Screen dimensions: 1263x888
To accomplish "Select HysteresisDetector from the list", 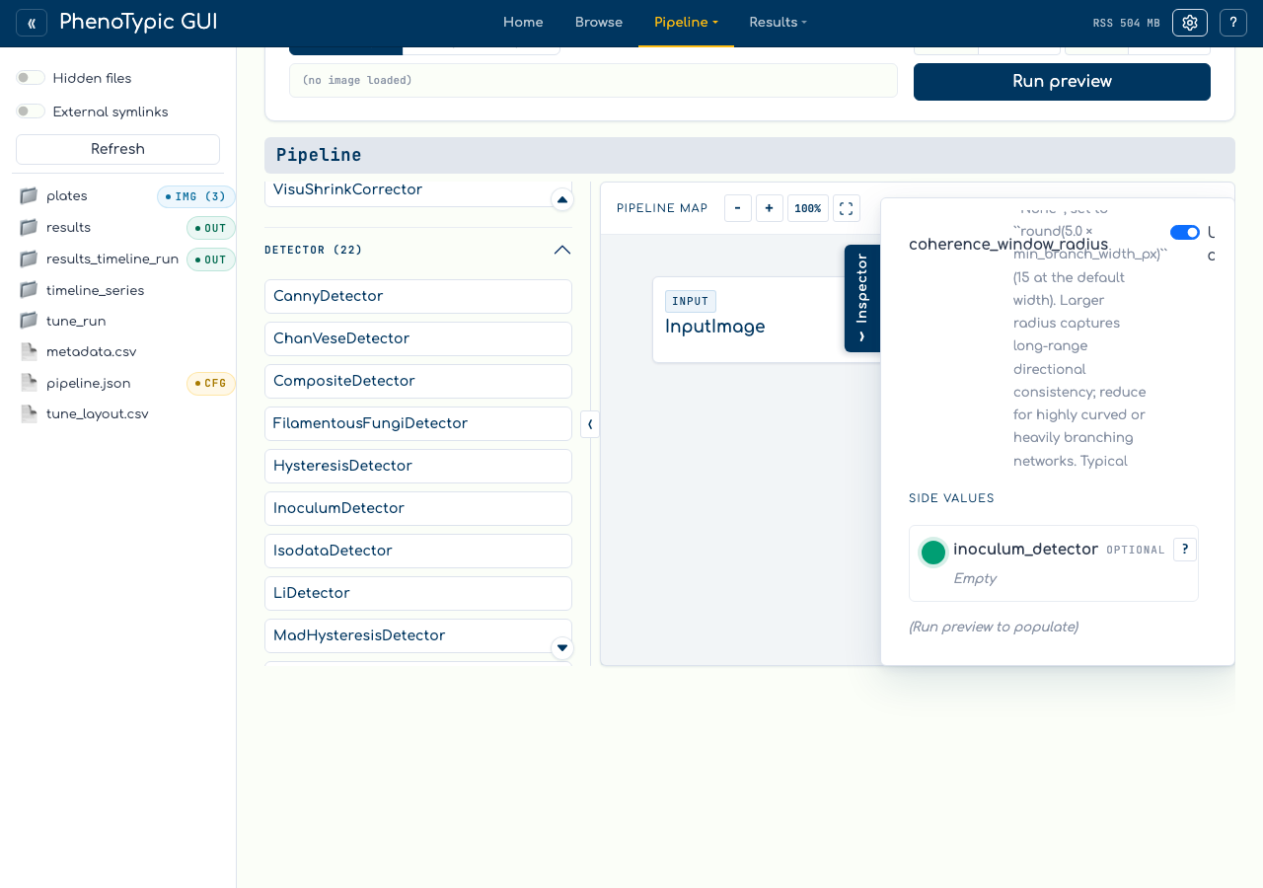I will click(418, 466).
